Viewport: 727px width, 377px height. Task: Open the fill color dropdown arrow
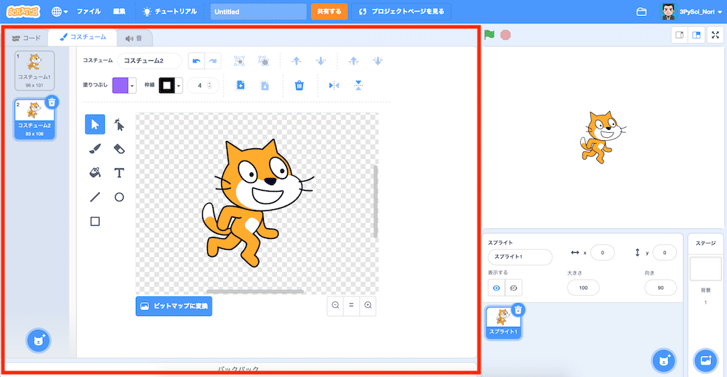point(132,86)
